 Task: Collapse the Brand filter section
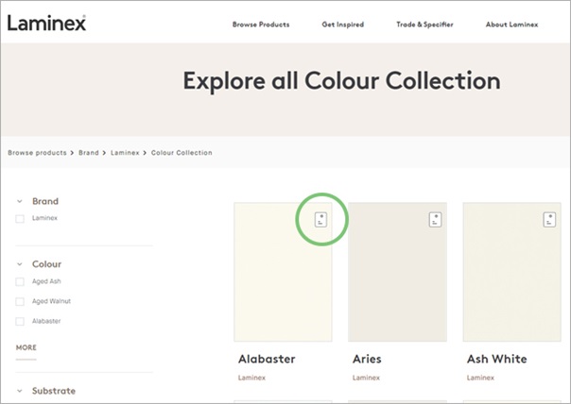point(21,201)
